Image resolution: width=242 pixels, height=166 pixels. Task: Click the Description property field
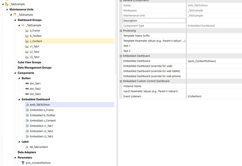click(x=153, y=21)
